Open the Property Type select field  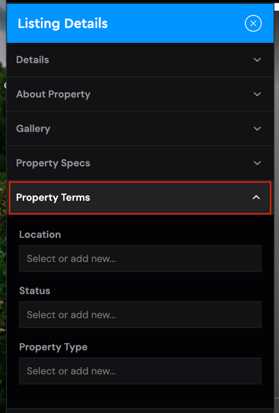coord(140,371)
